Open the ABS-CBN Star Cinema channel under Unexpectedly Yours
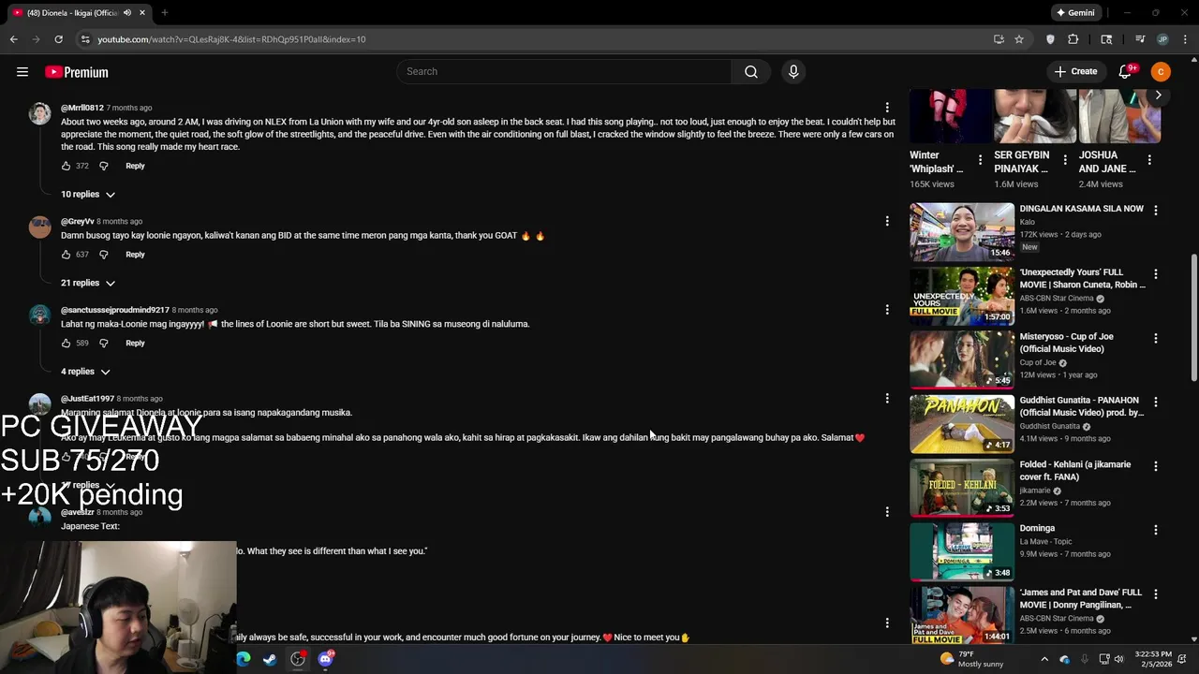The width and height of the screenshot is (1199, 674). [x=1057, y=299]
